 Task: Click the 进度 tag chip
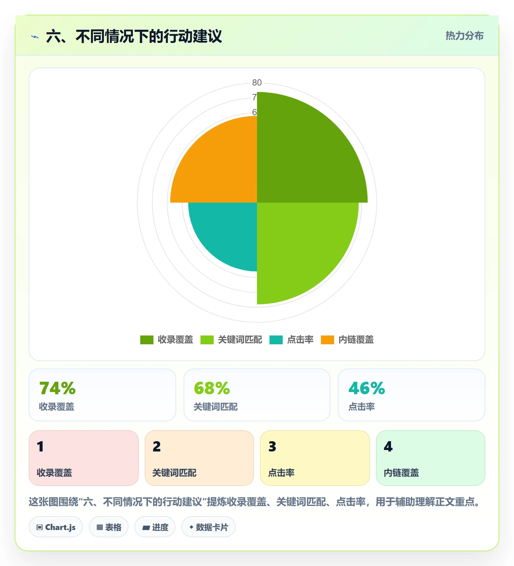coord(155,527)
